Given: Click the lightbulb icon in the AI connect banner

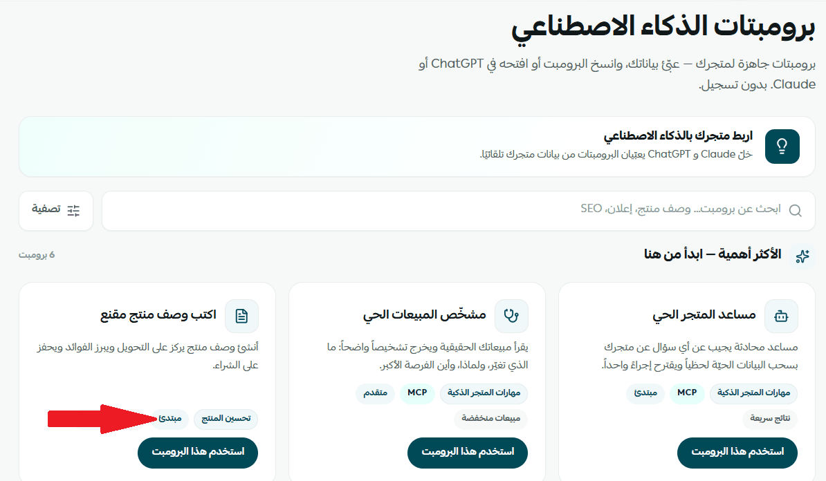Looking at the screenshot, I should coord(782,147).
